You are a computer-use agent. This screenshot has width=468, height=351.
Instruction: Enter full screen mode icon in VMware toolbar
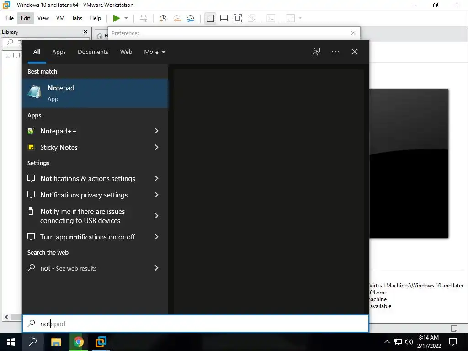tap(238, 18)
